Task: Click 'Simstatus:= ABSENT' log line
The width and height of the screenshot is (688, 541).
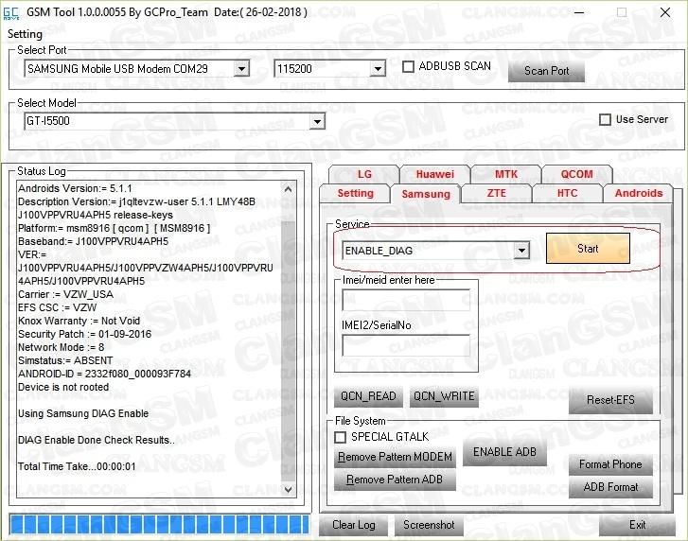Action: 65,360
